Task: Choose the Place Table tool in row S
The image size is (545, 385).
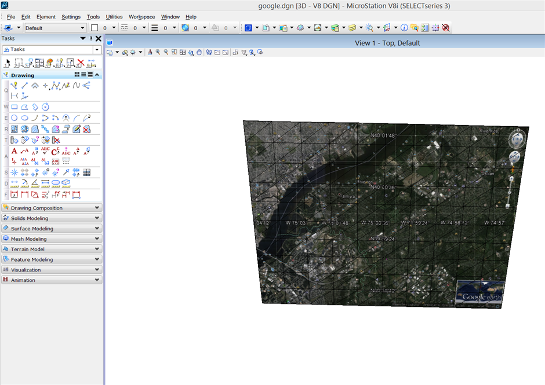Action: [x=87, y=172]
